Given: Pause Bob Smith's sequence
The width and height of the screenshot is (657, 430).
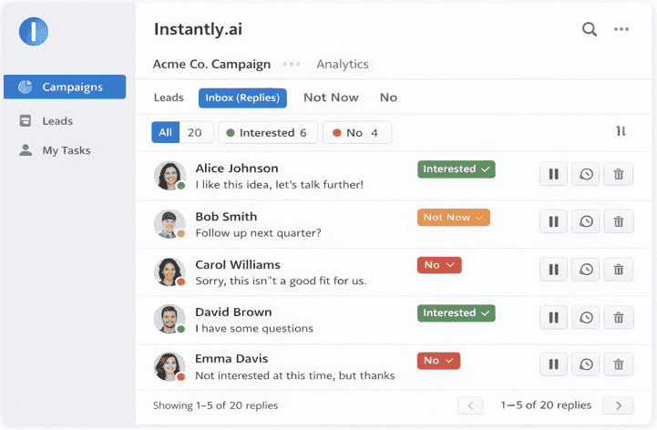Looking at the screenshot, I should [553, 221].
